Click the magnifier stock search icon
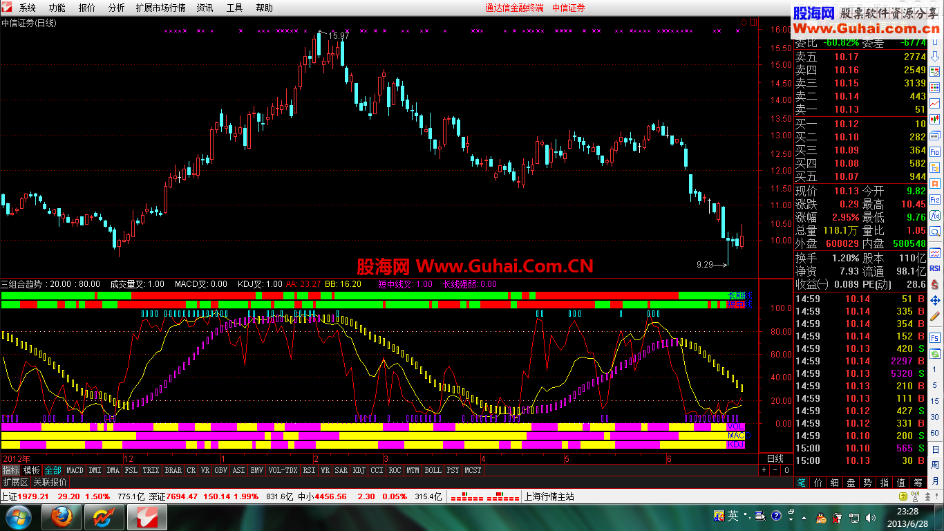 coord(934,231)
